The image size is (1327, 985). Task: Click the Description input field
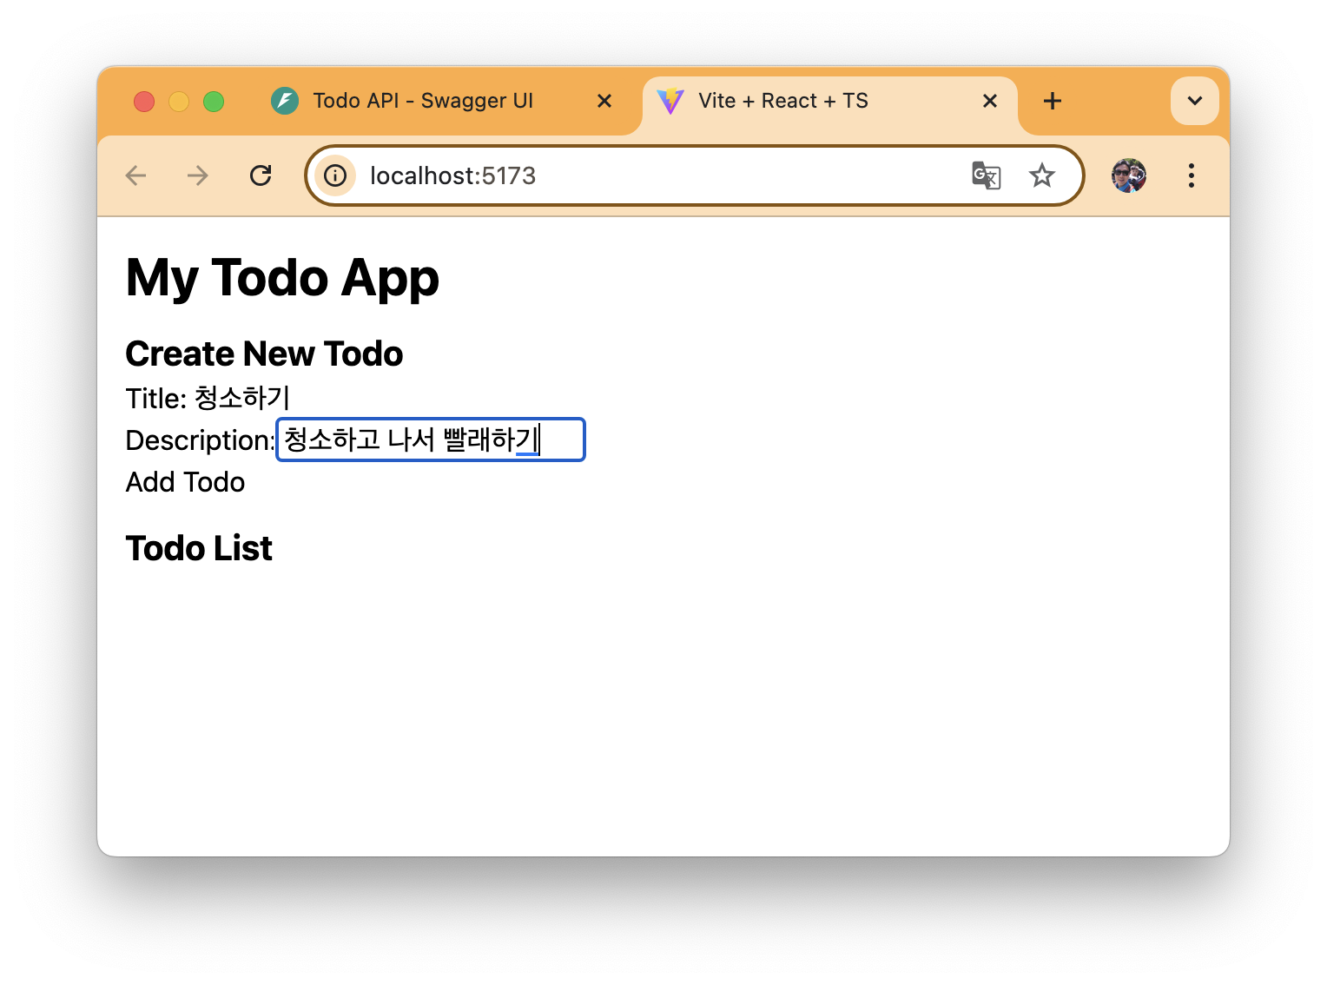coord(431,440)
